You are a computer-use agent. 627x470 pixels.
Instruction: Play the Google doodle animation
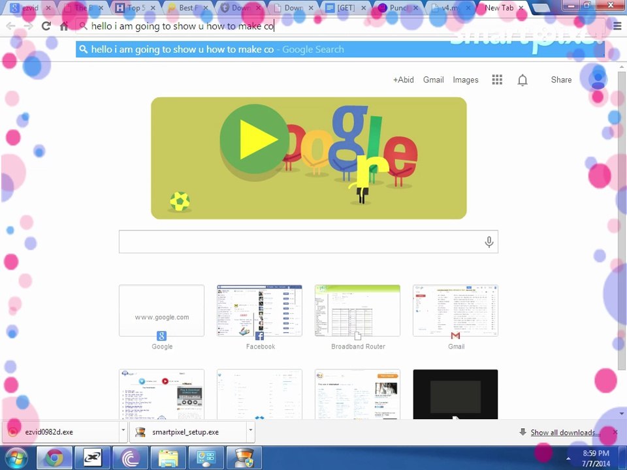click(254, 139)
